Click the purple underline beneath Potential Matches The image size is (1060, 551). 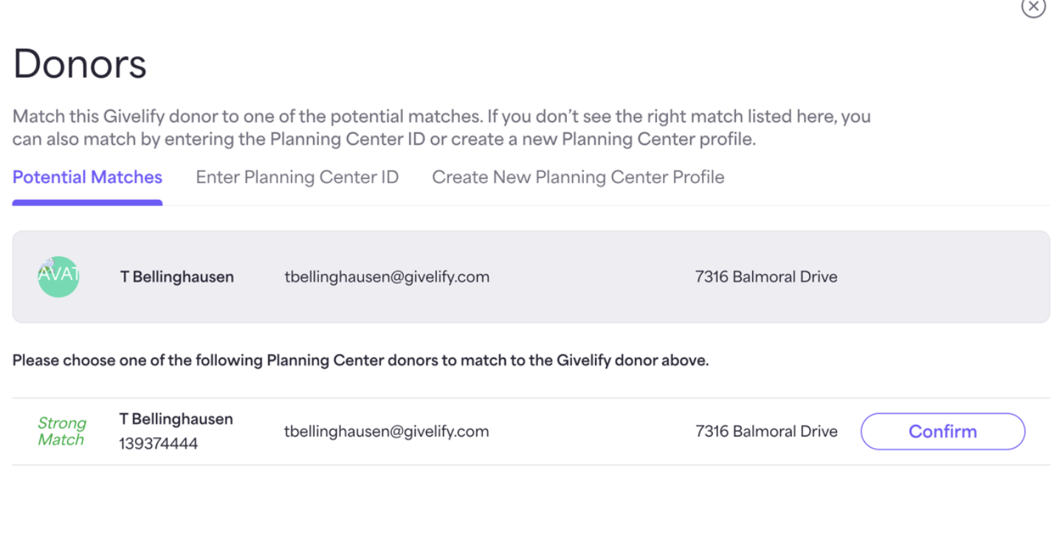[x=87, y=202]
